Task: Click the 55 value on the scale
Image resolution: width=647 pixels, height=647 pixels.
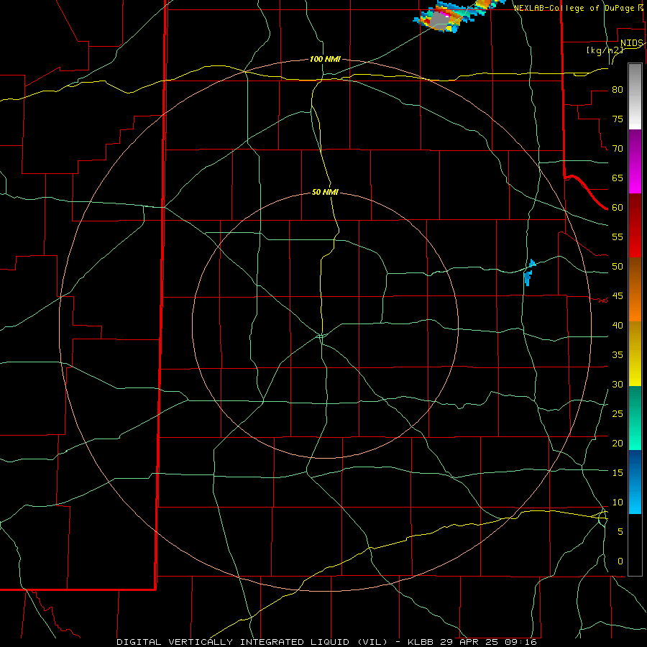Action: 618,237
